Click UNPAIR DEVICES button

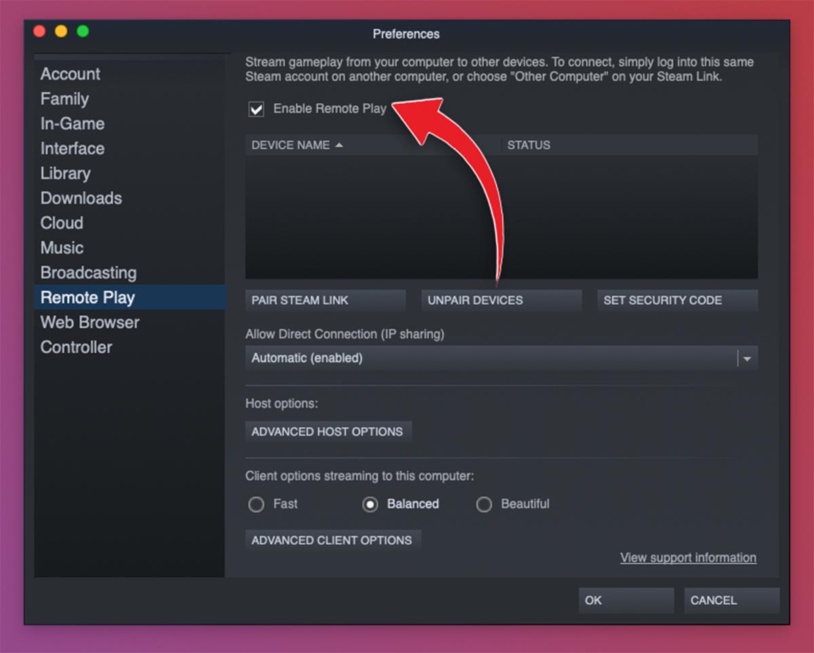point(501,300)
